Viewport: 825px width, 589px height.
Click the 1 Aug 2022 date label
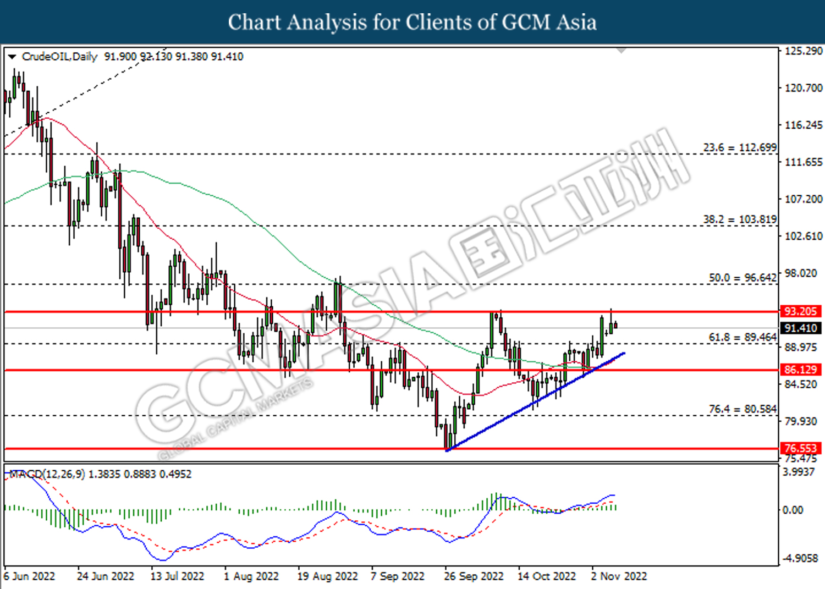[x=251, y=576]
